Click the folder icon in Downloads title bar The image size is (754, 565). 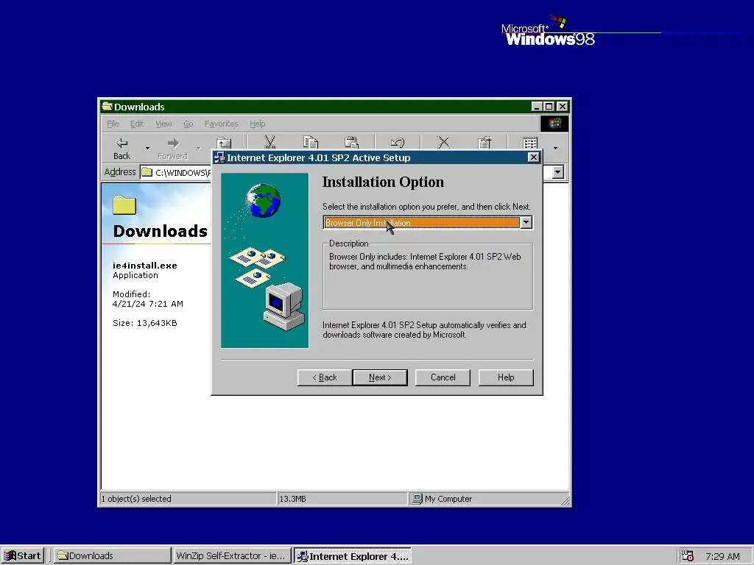pyautogui.click(x=108, y=106)
